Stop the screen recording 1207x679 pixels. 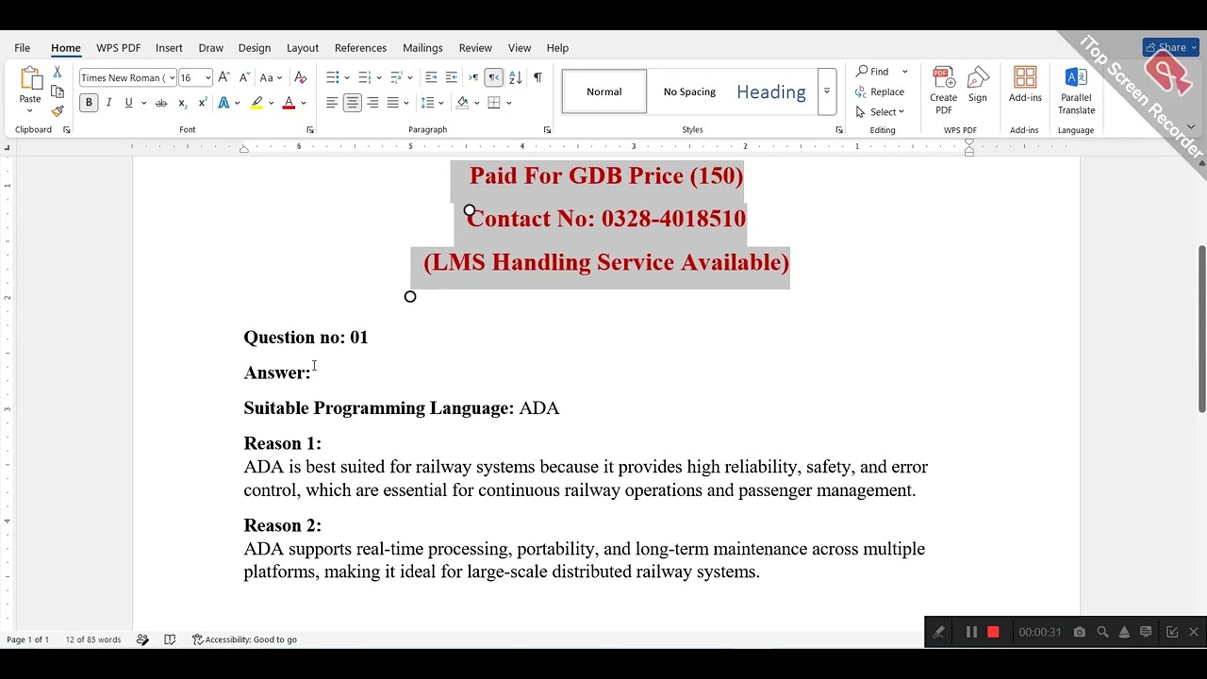(x=993, y=632)
